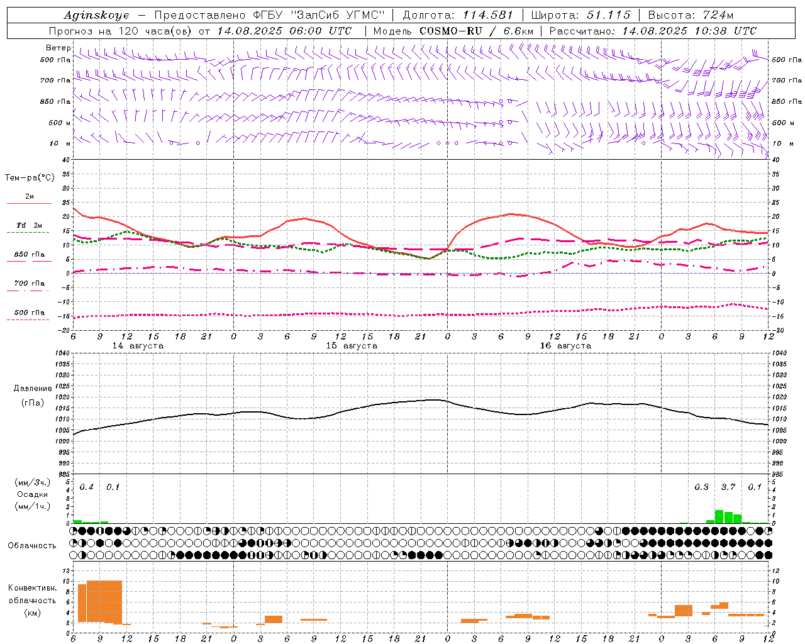This screenshot has width=805, height=644.
Task: Click the precipitation total "0.4"
Action: (86, 487)
